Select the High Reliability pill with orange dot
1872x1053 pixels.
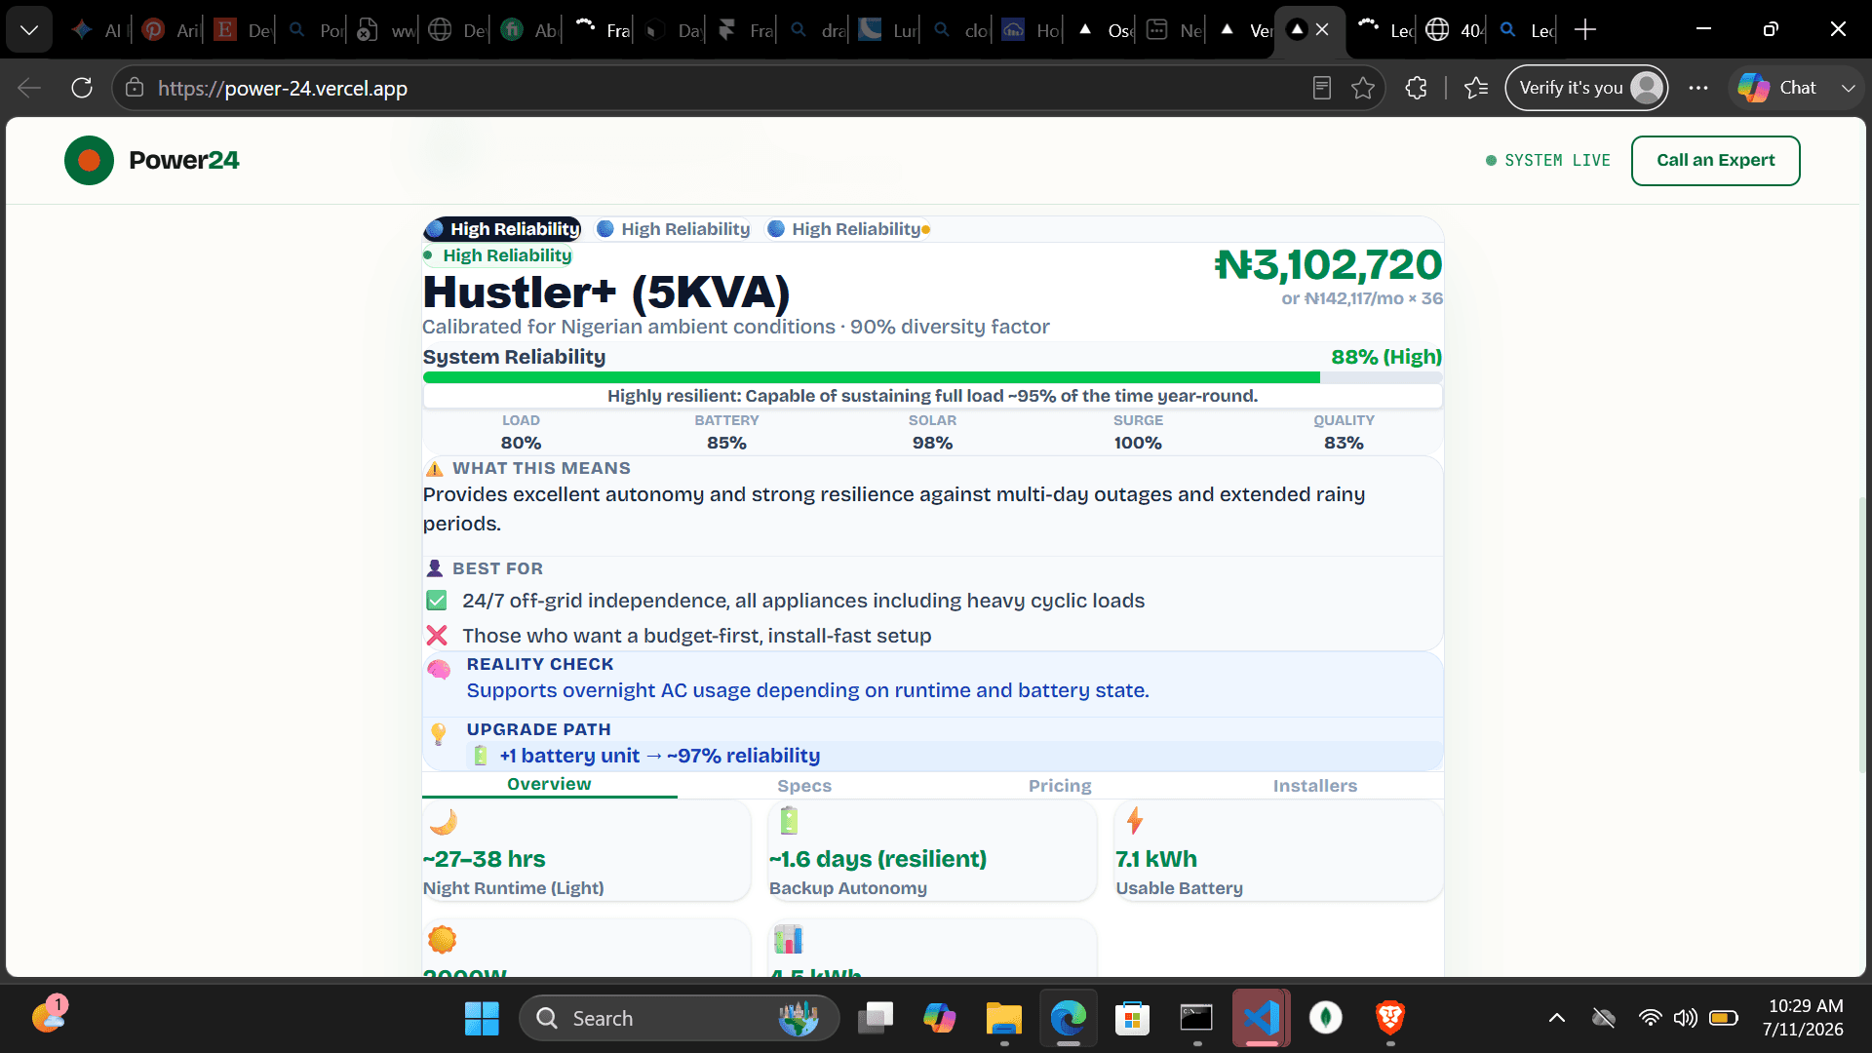(848, 229)
